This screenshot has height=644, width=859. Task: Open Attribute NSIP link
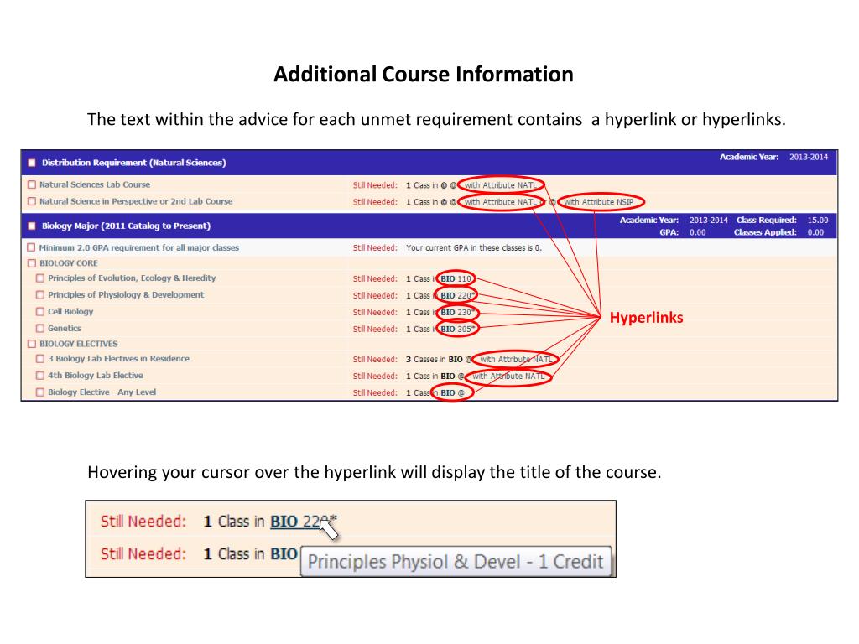(x=598, y=202)
